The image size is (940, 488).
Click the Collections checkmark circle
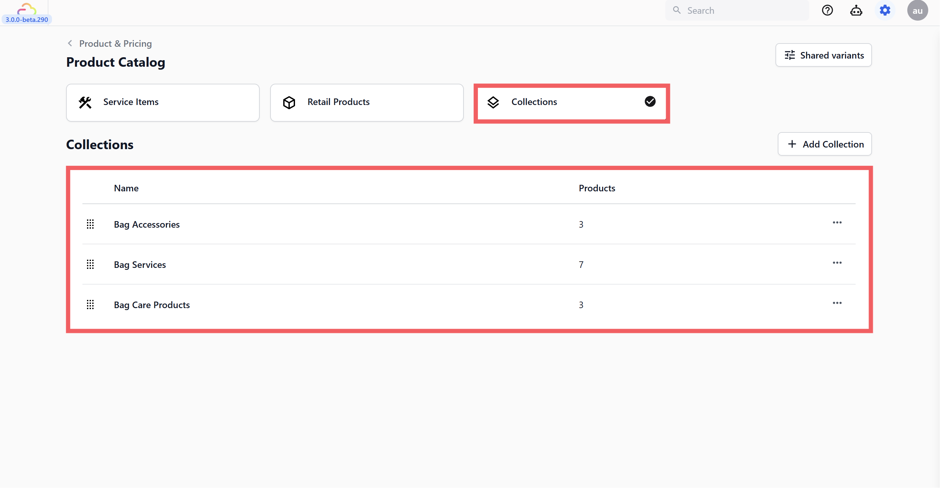(650, 101)
